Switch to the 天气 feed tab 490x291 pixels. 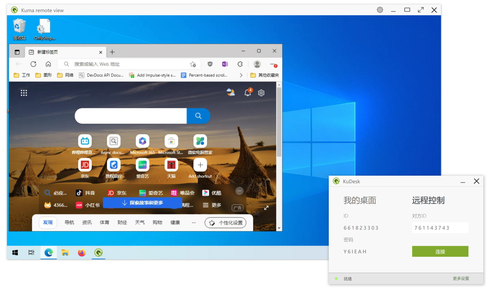(x=140, y=223)
